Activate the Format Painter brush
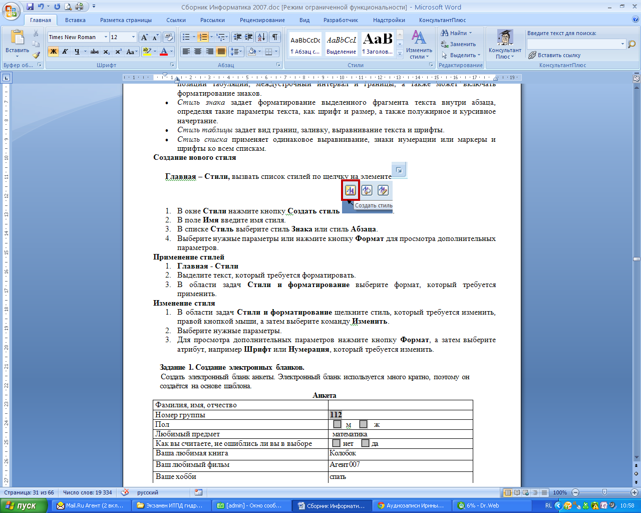 click(36, 55)
